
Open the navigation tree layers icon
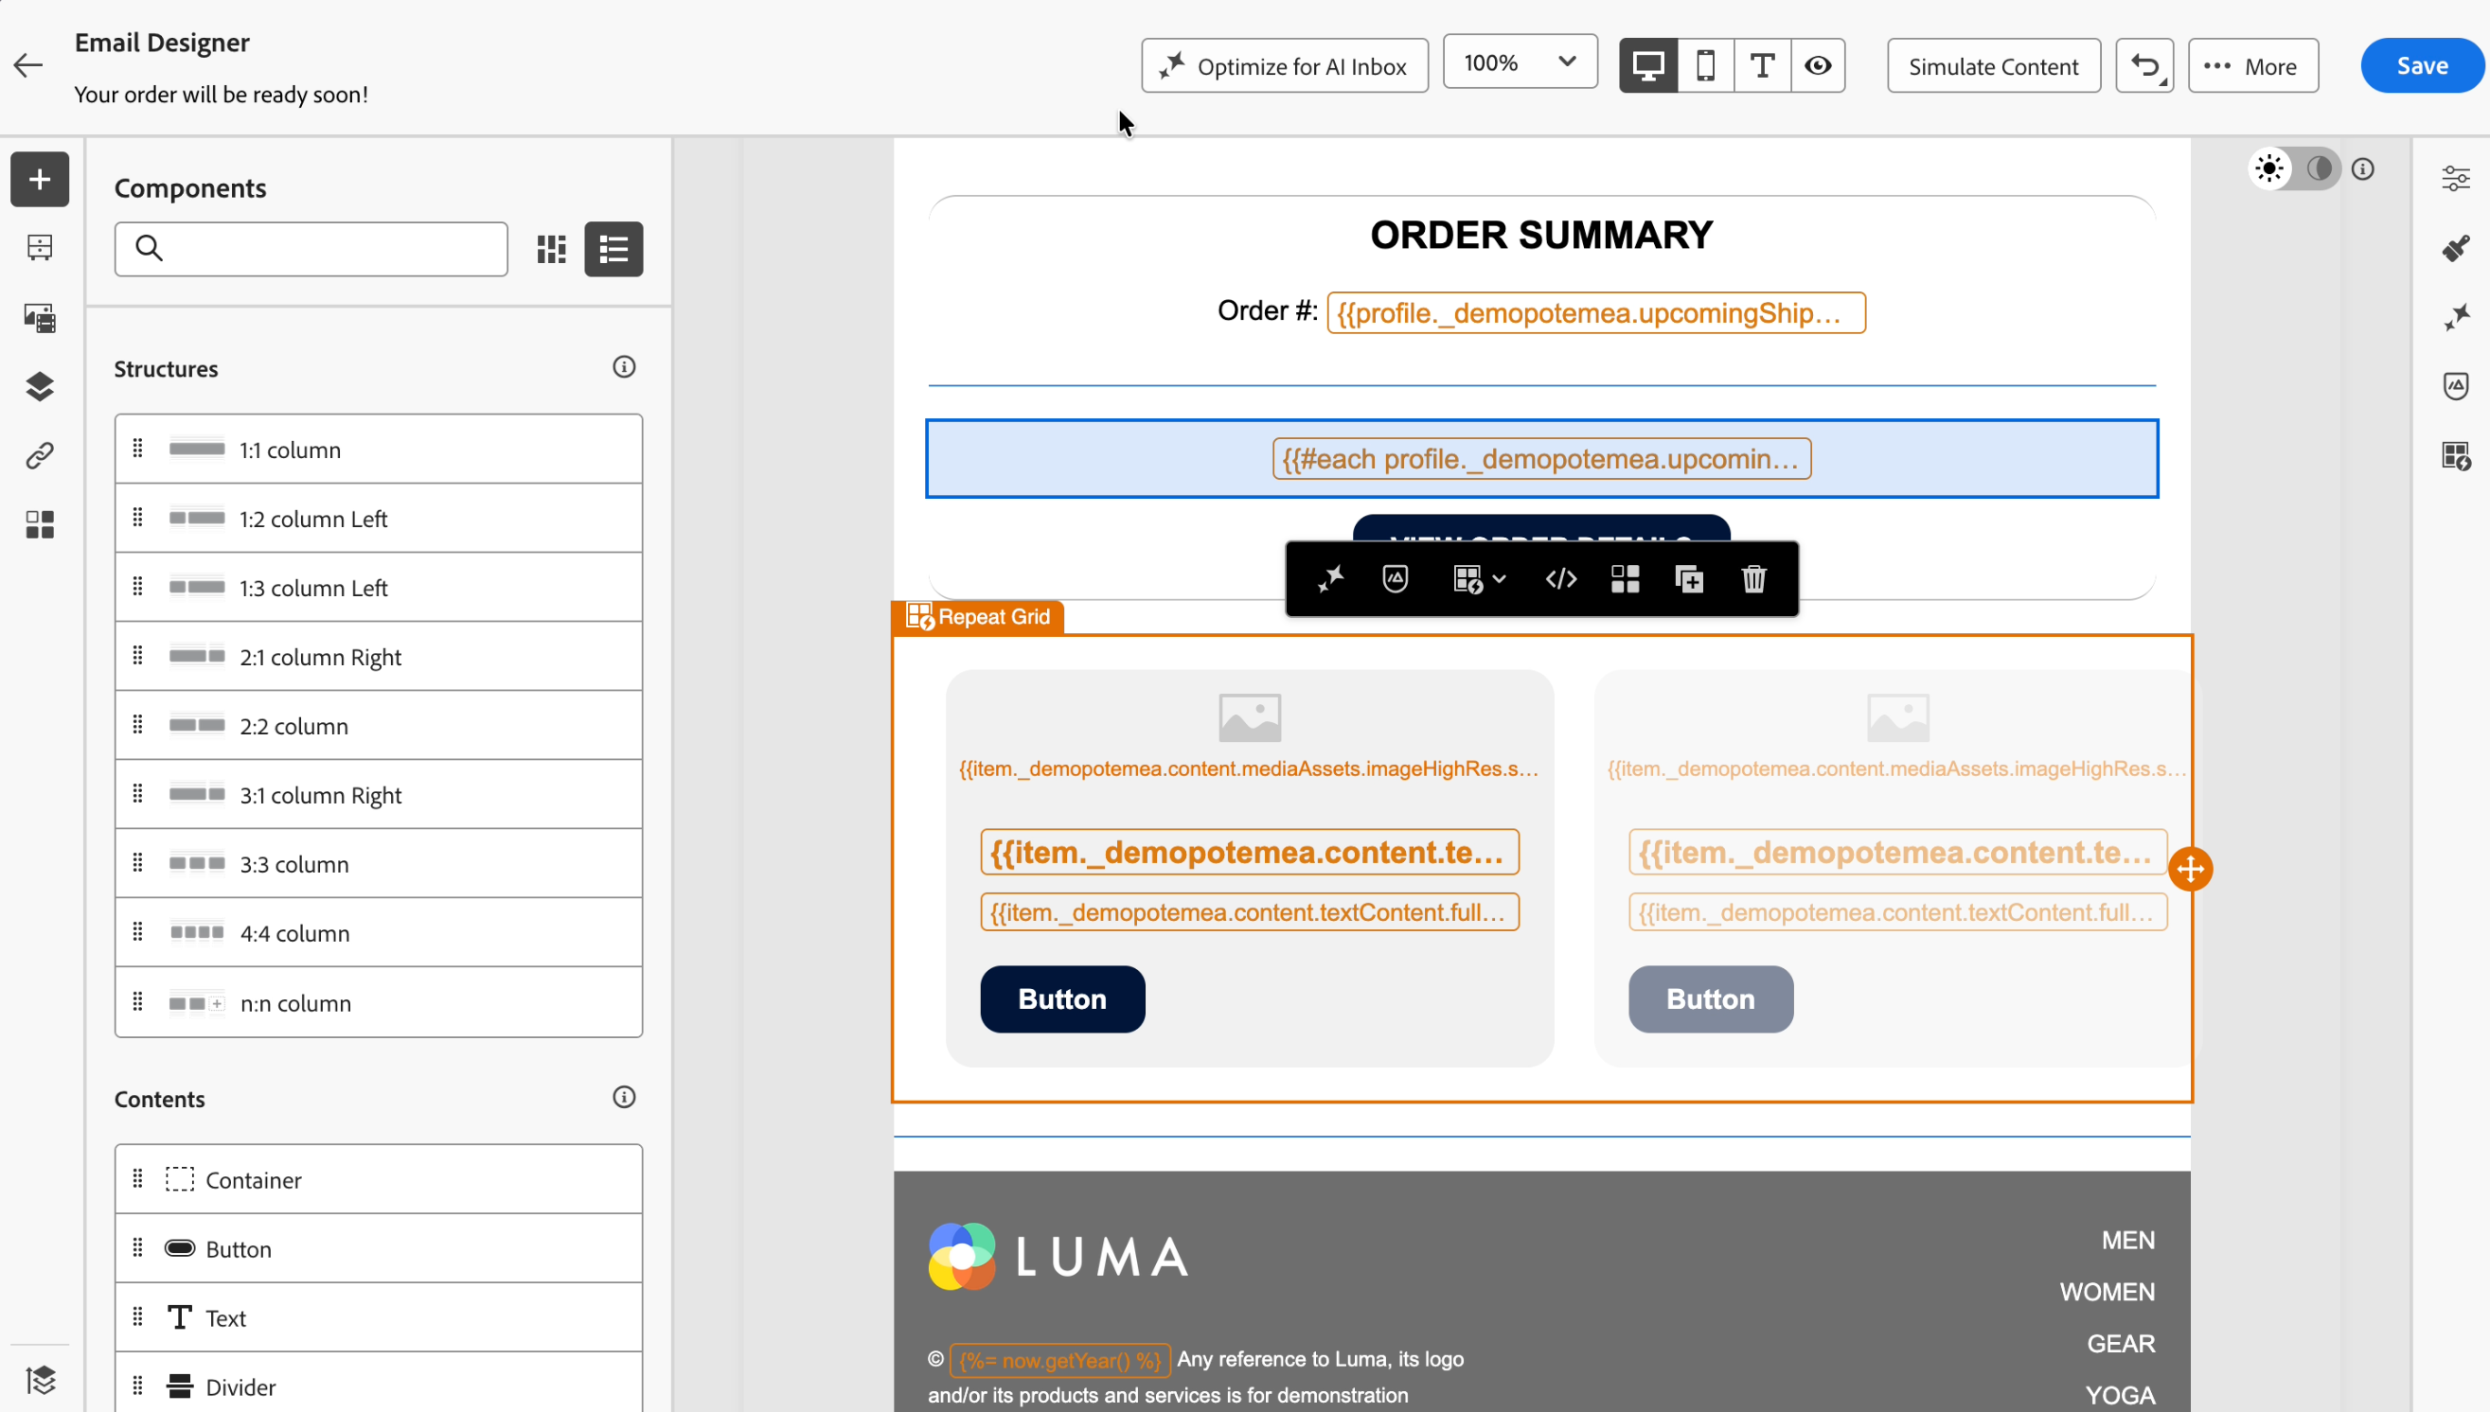(40, 387)
